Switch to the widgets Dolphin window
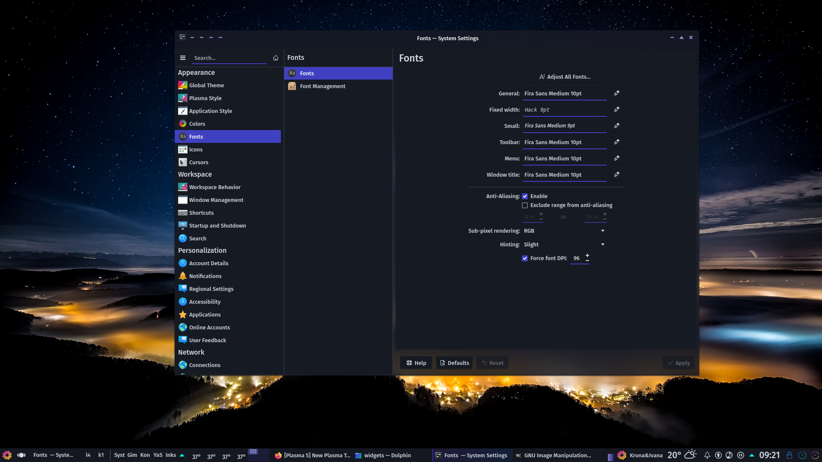822x462 pixels. pyautogui.click(x=383, y=455)
